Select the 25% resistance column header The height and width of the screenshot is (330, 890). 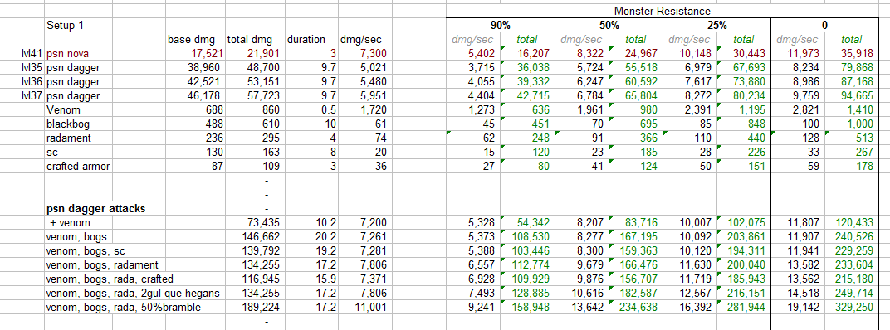[x=716, y=26]
